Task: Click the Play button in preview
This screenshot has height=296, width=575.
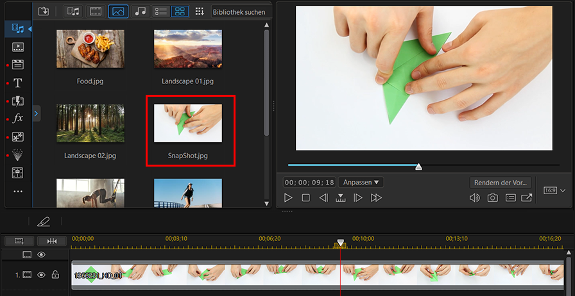Action: pyautogui.click(x=288, y=198)
